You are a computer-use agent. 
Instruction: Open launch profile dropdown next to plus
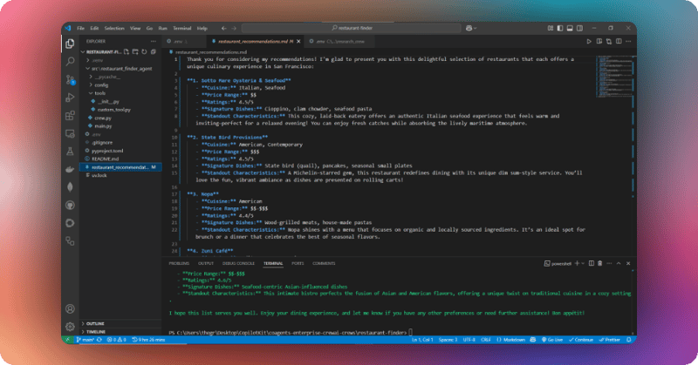[583, 263]
